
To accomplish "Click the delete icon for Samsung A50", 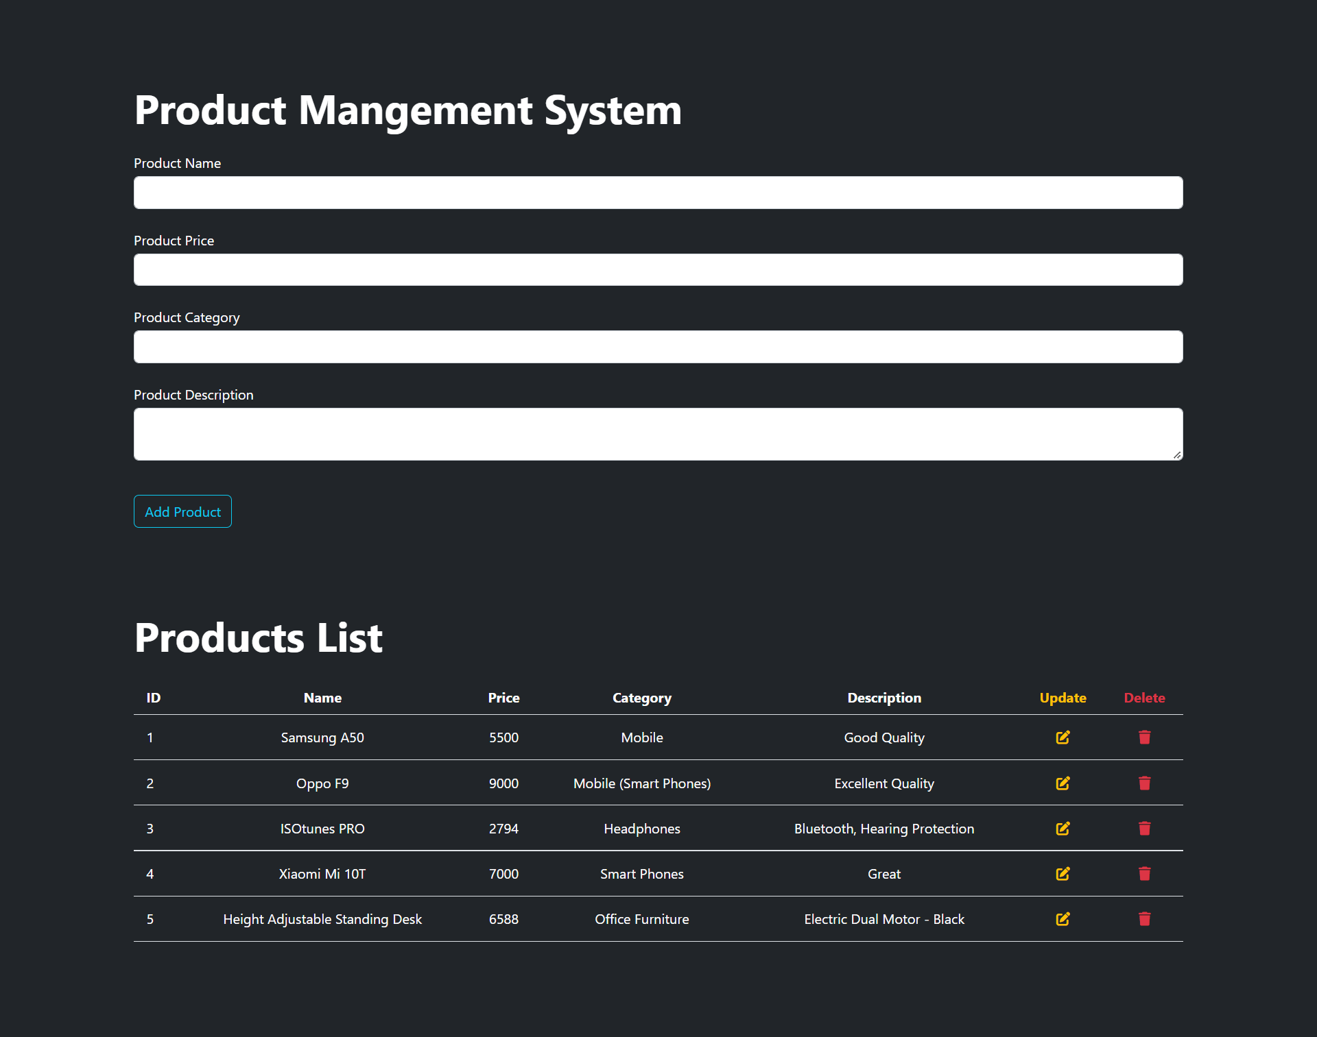I will (1144, 737).
